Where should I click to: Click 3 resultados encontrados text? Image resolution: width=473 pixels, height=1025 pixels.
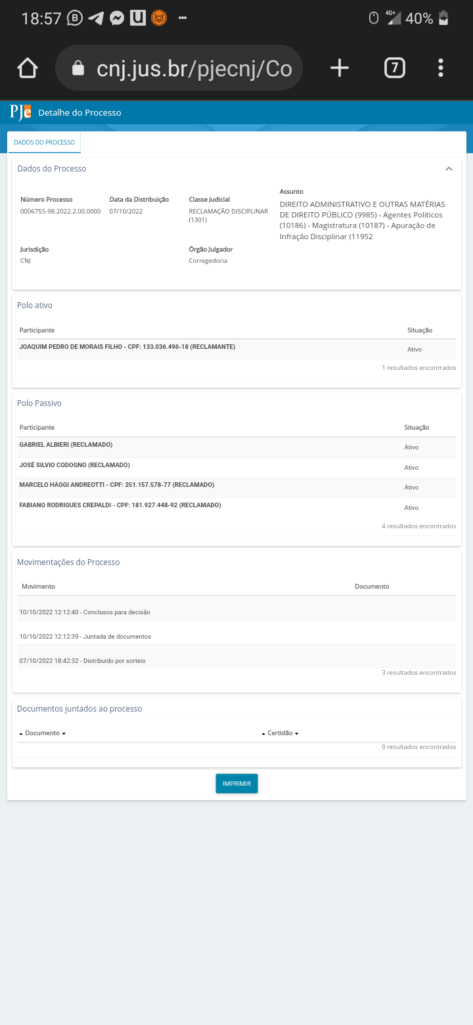click(418, 673)
